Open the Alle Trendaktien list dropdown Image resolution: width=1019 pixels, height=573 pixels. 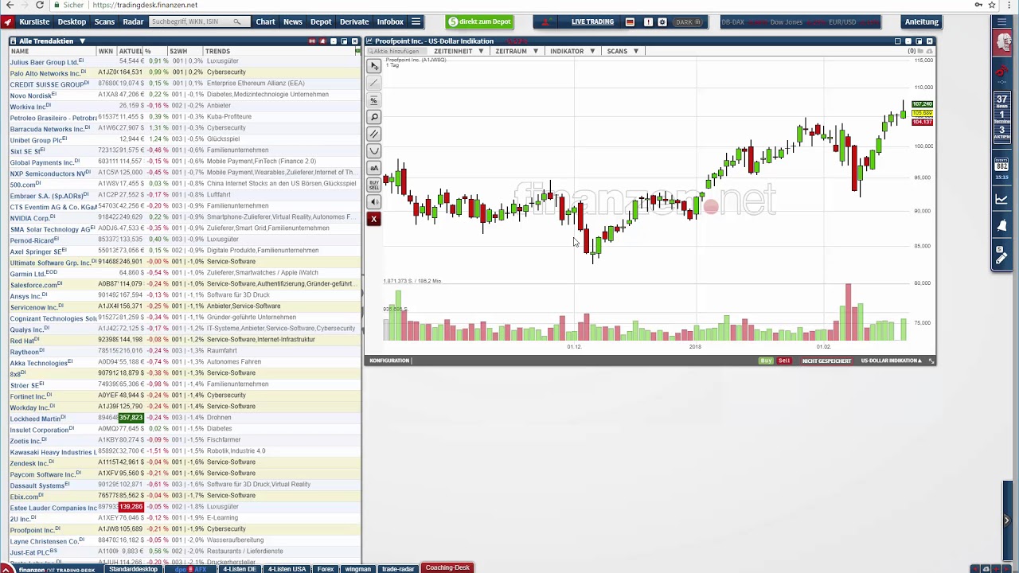click(82, 41)
